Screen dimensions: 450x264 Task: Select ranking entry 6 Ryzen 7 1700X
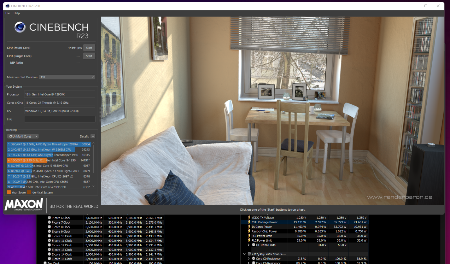(x=49, y=171)
